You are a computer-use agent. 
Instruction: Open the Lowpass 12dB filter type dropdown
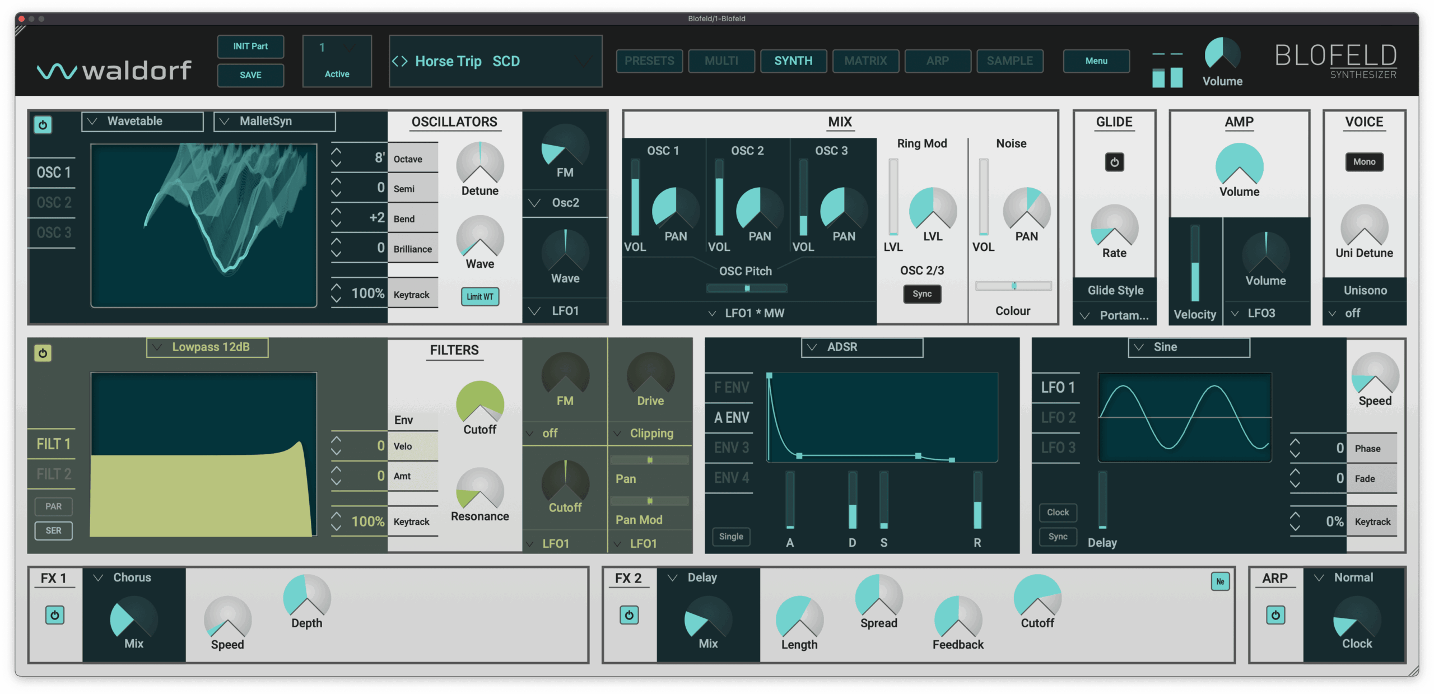click(x=207, y=347)
